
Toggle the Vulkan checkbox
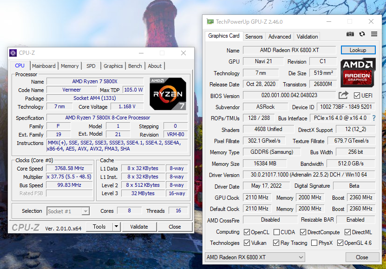tap(247, 243)
